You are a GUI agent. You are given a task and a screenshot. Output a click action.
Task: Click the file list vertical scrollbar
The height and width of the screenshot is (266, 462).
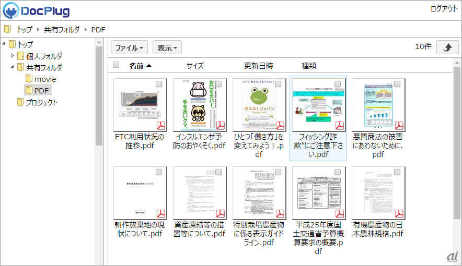456,156
